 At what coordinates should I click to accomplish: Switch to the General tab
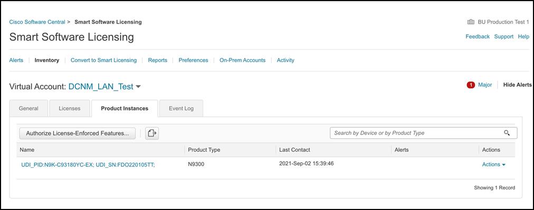pyautogui.click(x=28, y=108)
